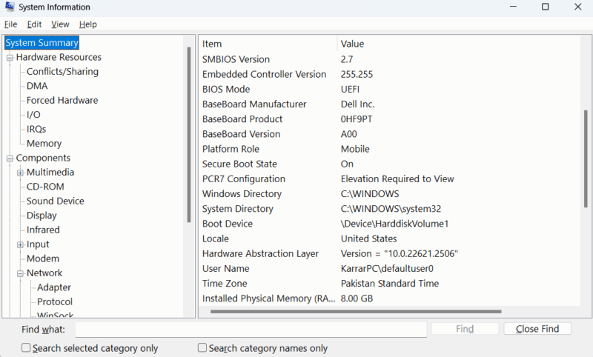Select the SMBIOS Version row
The width and height of the screenshot is (593, 357).
(390, 59)
